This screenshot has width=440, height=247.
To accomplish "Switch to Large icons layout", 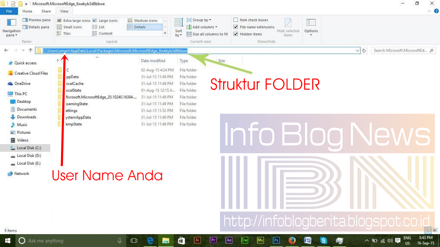I will tap(105, 21).
